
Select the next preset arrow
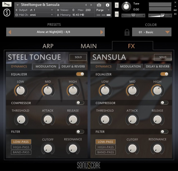click(102, 32)
